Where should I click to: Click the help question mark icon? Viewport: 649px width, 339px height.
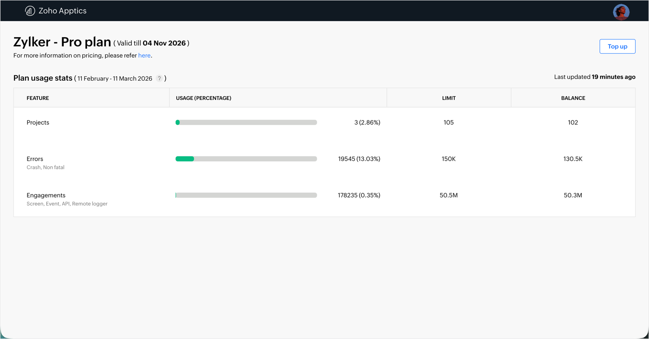[159, 78]
